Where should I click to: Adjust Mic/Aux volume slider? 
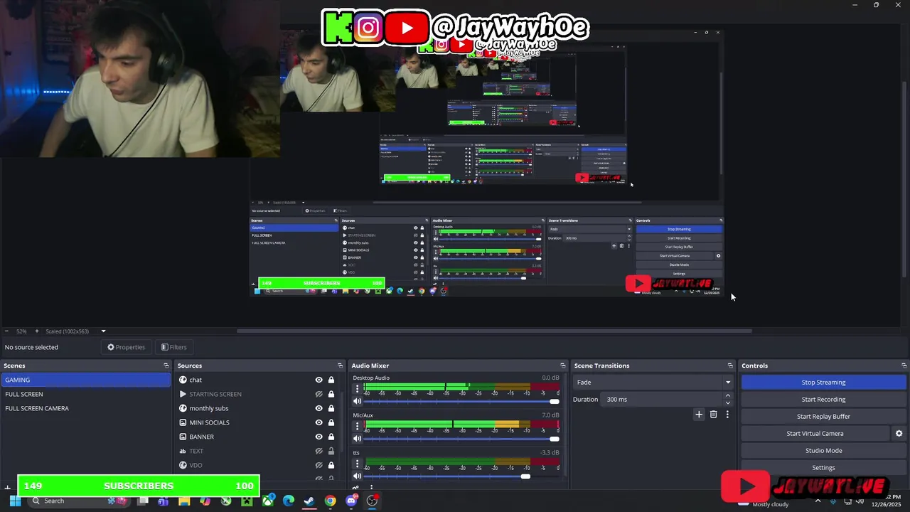click(461, 439)
